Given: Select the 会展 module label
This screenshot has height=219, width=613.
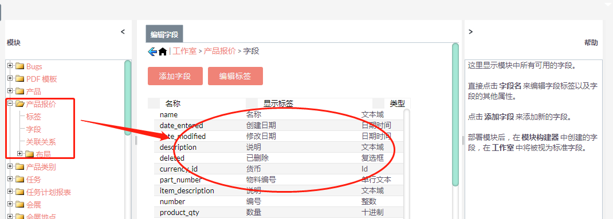Looking at the screenshot, I should click(34, 205).
